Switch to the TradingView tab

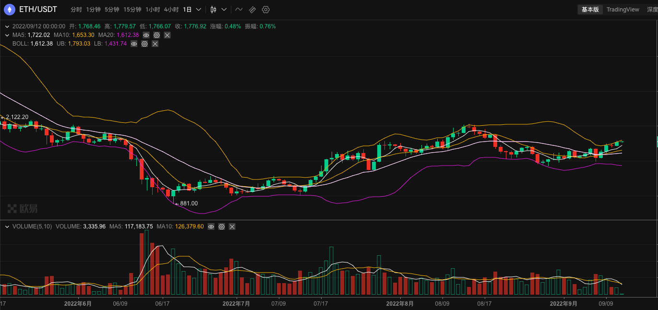point(622,10)
